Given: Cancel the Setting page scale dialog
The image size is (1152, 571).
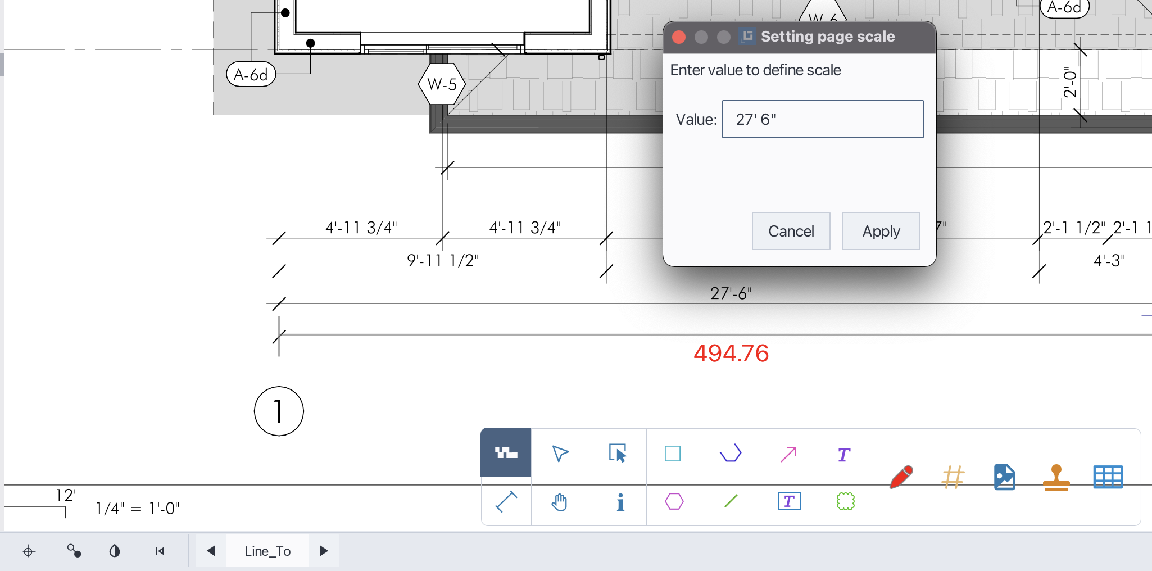Looking at the screenshot, I should 791,231.
